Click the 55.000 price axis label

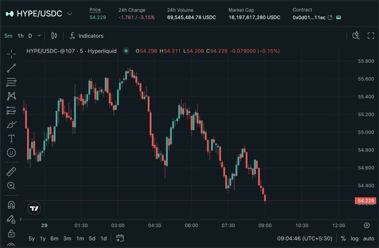coord(366,132)
